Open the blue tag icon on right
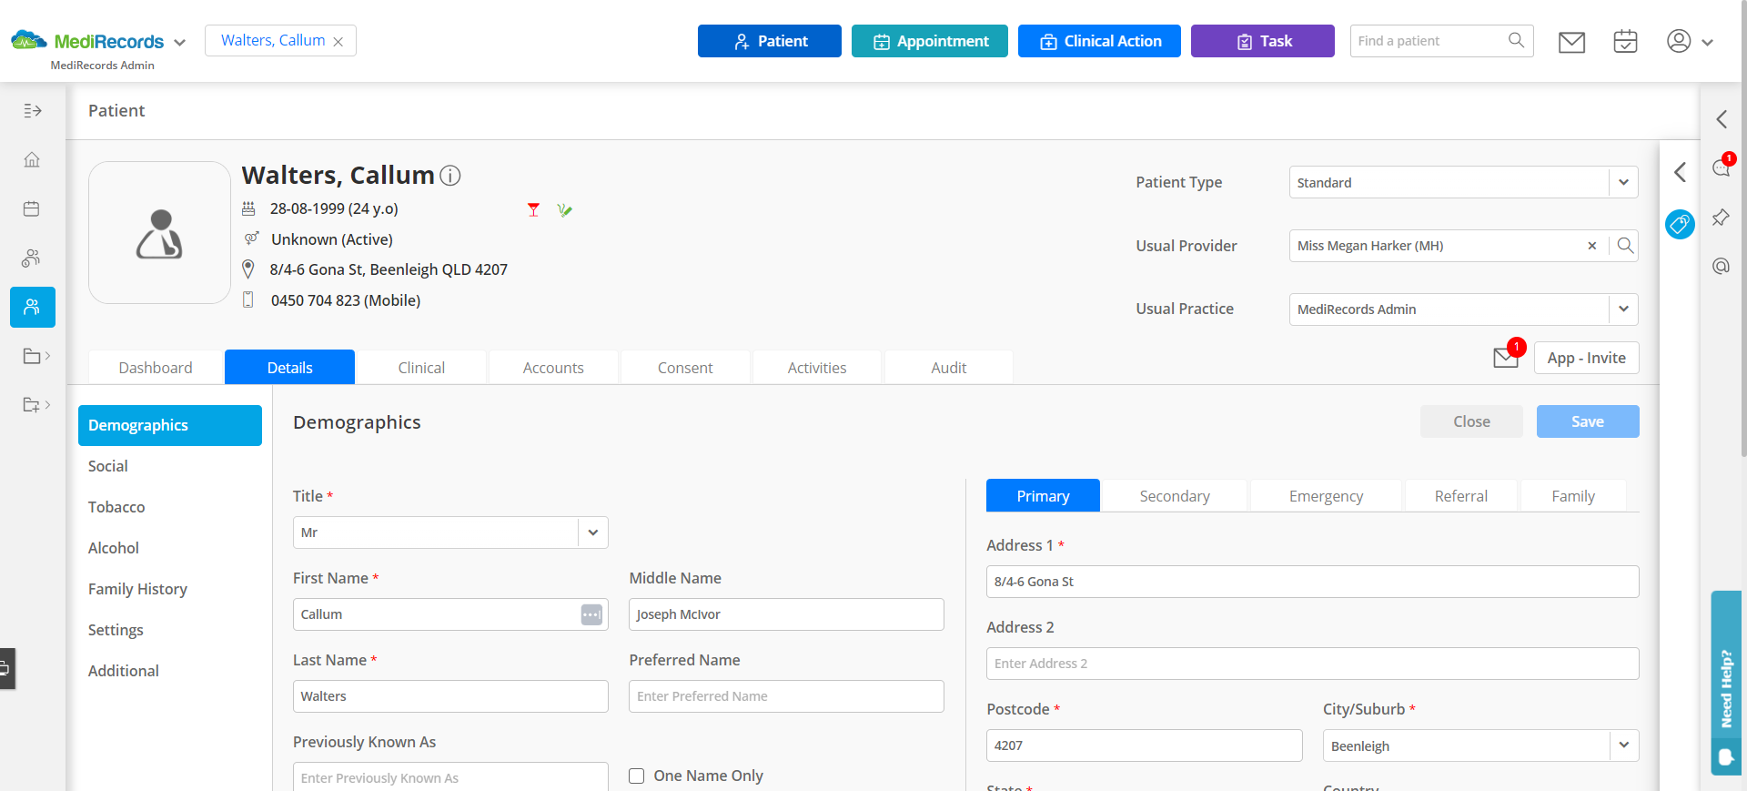Screen dimensions: 1747x791 coord(1680,224)
